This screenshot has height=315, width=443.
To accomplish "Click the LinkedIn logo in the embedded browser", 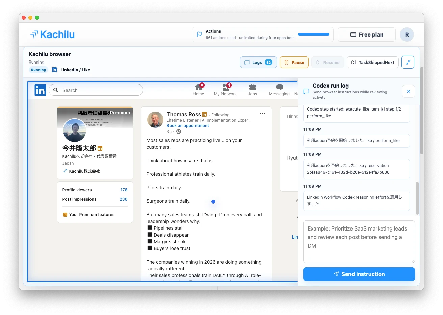I will point(40,90).
